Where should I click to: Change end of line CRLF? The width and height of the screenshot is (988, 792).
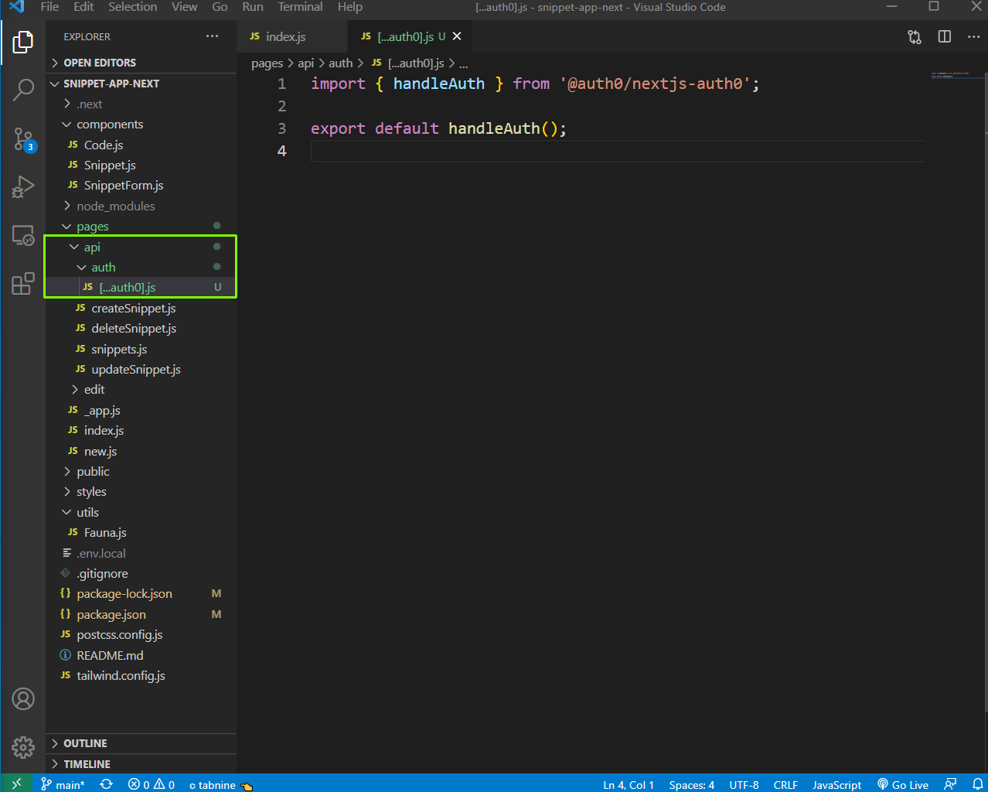[x=785, y=784]
